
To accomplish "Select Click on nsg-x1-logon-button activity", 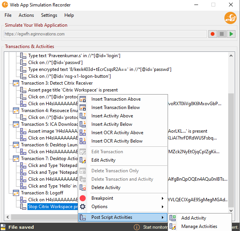I will [x=69, y=76].
